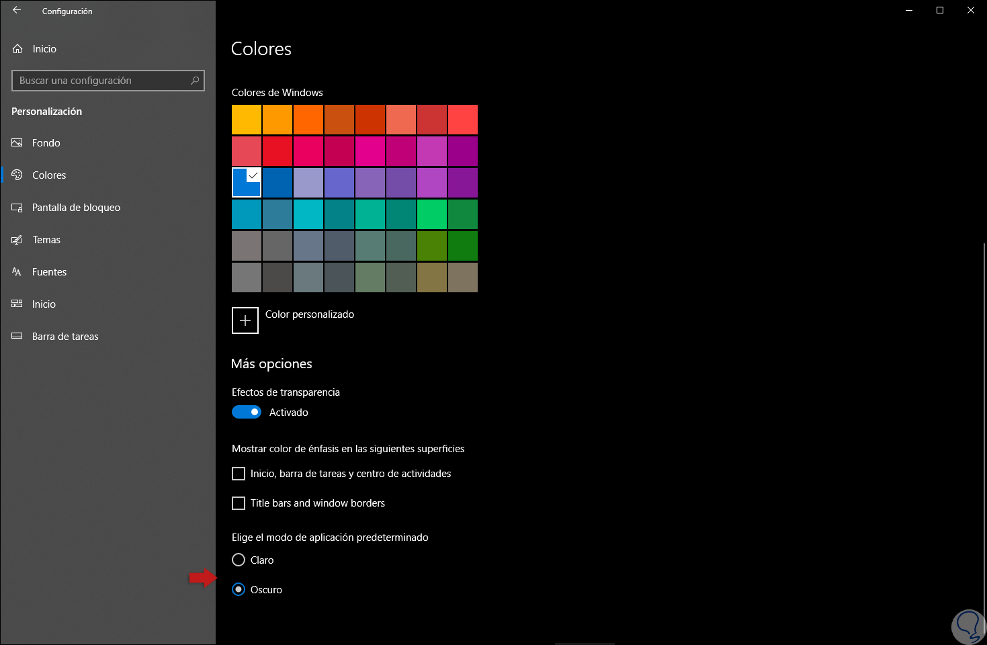987x645 pixels.
Task: Pick the yellow swatch in top-left corner
Action: click(x=247, y=120)
